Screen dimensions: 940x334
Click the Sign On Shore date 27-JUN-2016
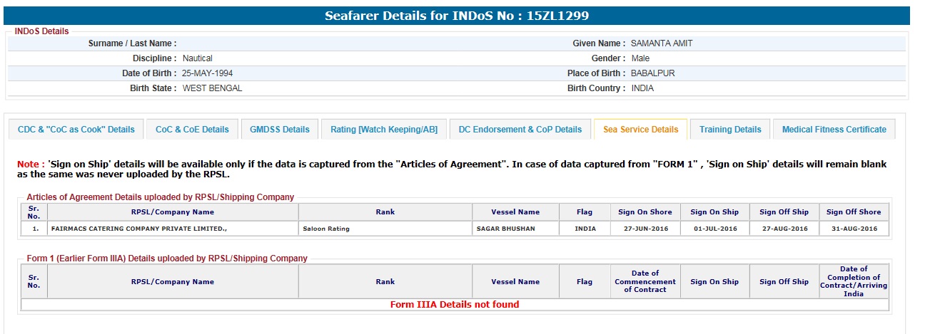click(645, 229)
